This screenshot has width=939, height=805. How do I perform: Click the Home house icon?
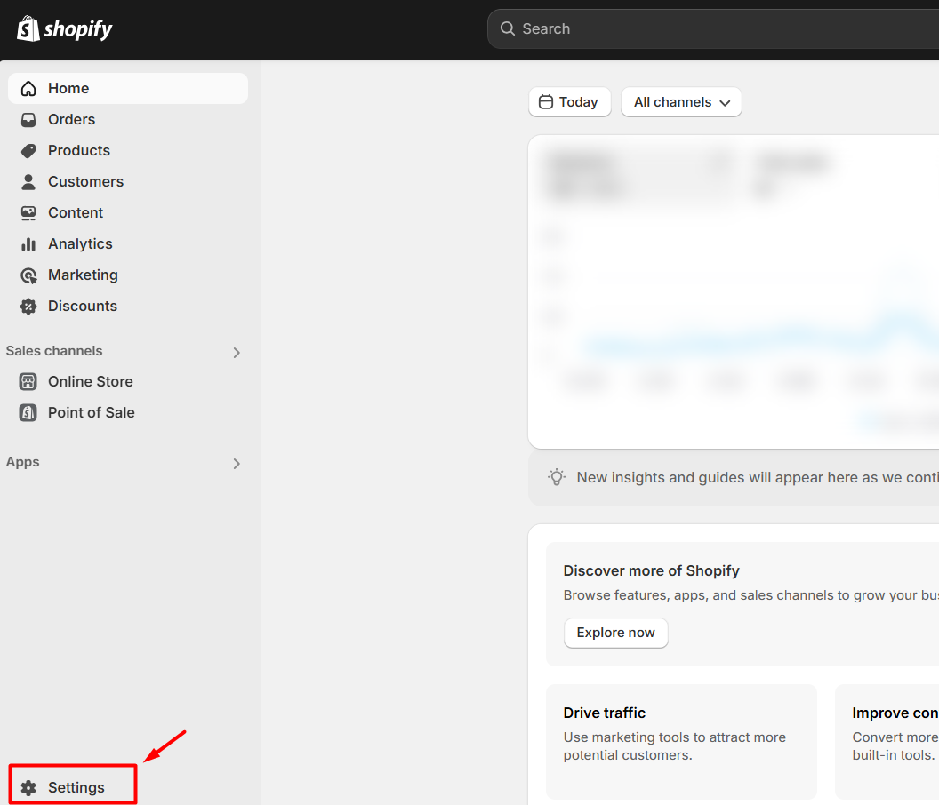28,89
